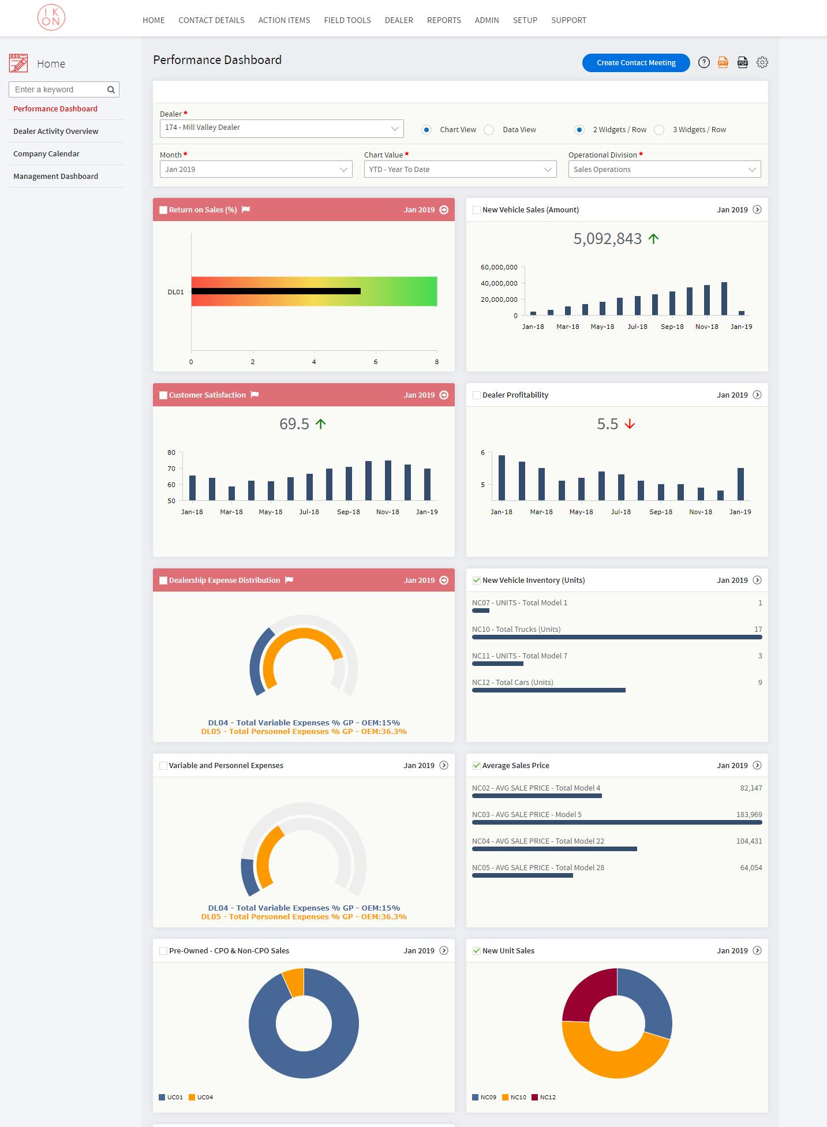The image size is (827, 1127).
Task: Click the flag icon on Return on Sales
Action: (246, 209)
